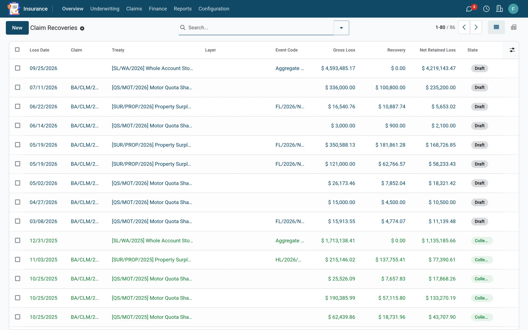528x330 pixels.
Task: Go to next page of records
Action: pyautogui.click(x=476, y=27)
